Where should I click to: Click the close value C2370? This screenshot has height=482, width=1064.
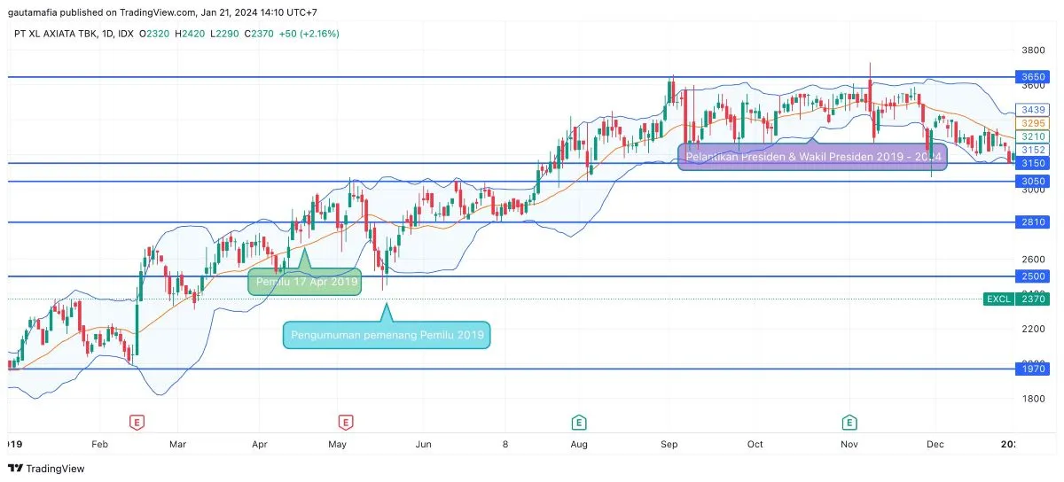pos(261,34)
